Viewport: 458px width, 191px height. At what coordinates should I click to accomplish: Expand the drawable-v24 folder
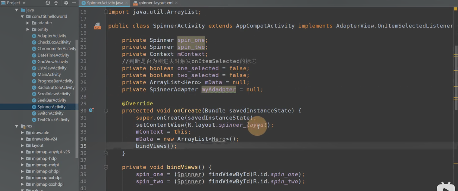22,139
